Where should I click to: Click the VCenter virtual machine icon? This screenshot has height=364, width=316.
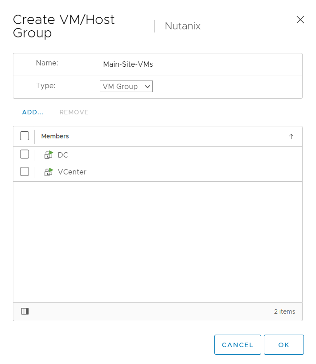49,172
